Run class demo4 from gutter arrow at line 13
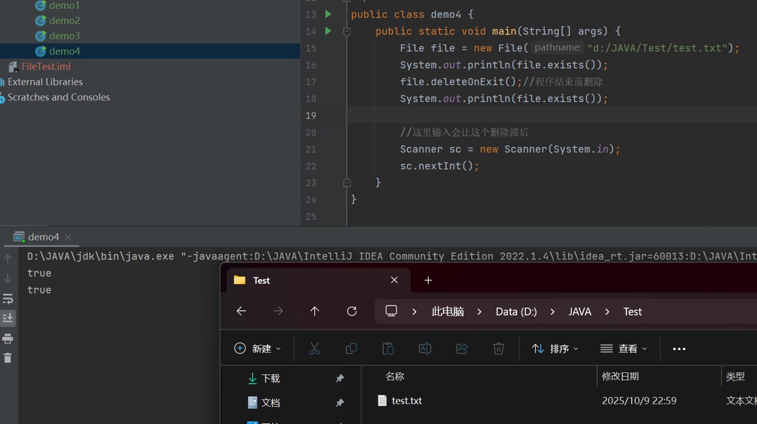 [x=328, y=14]
